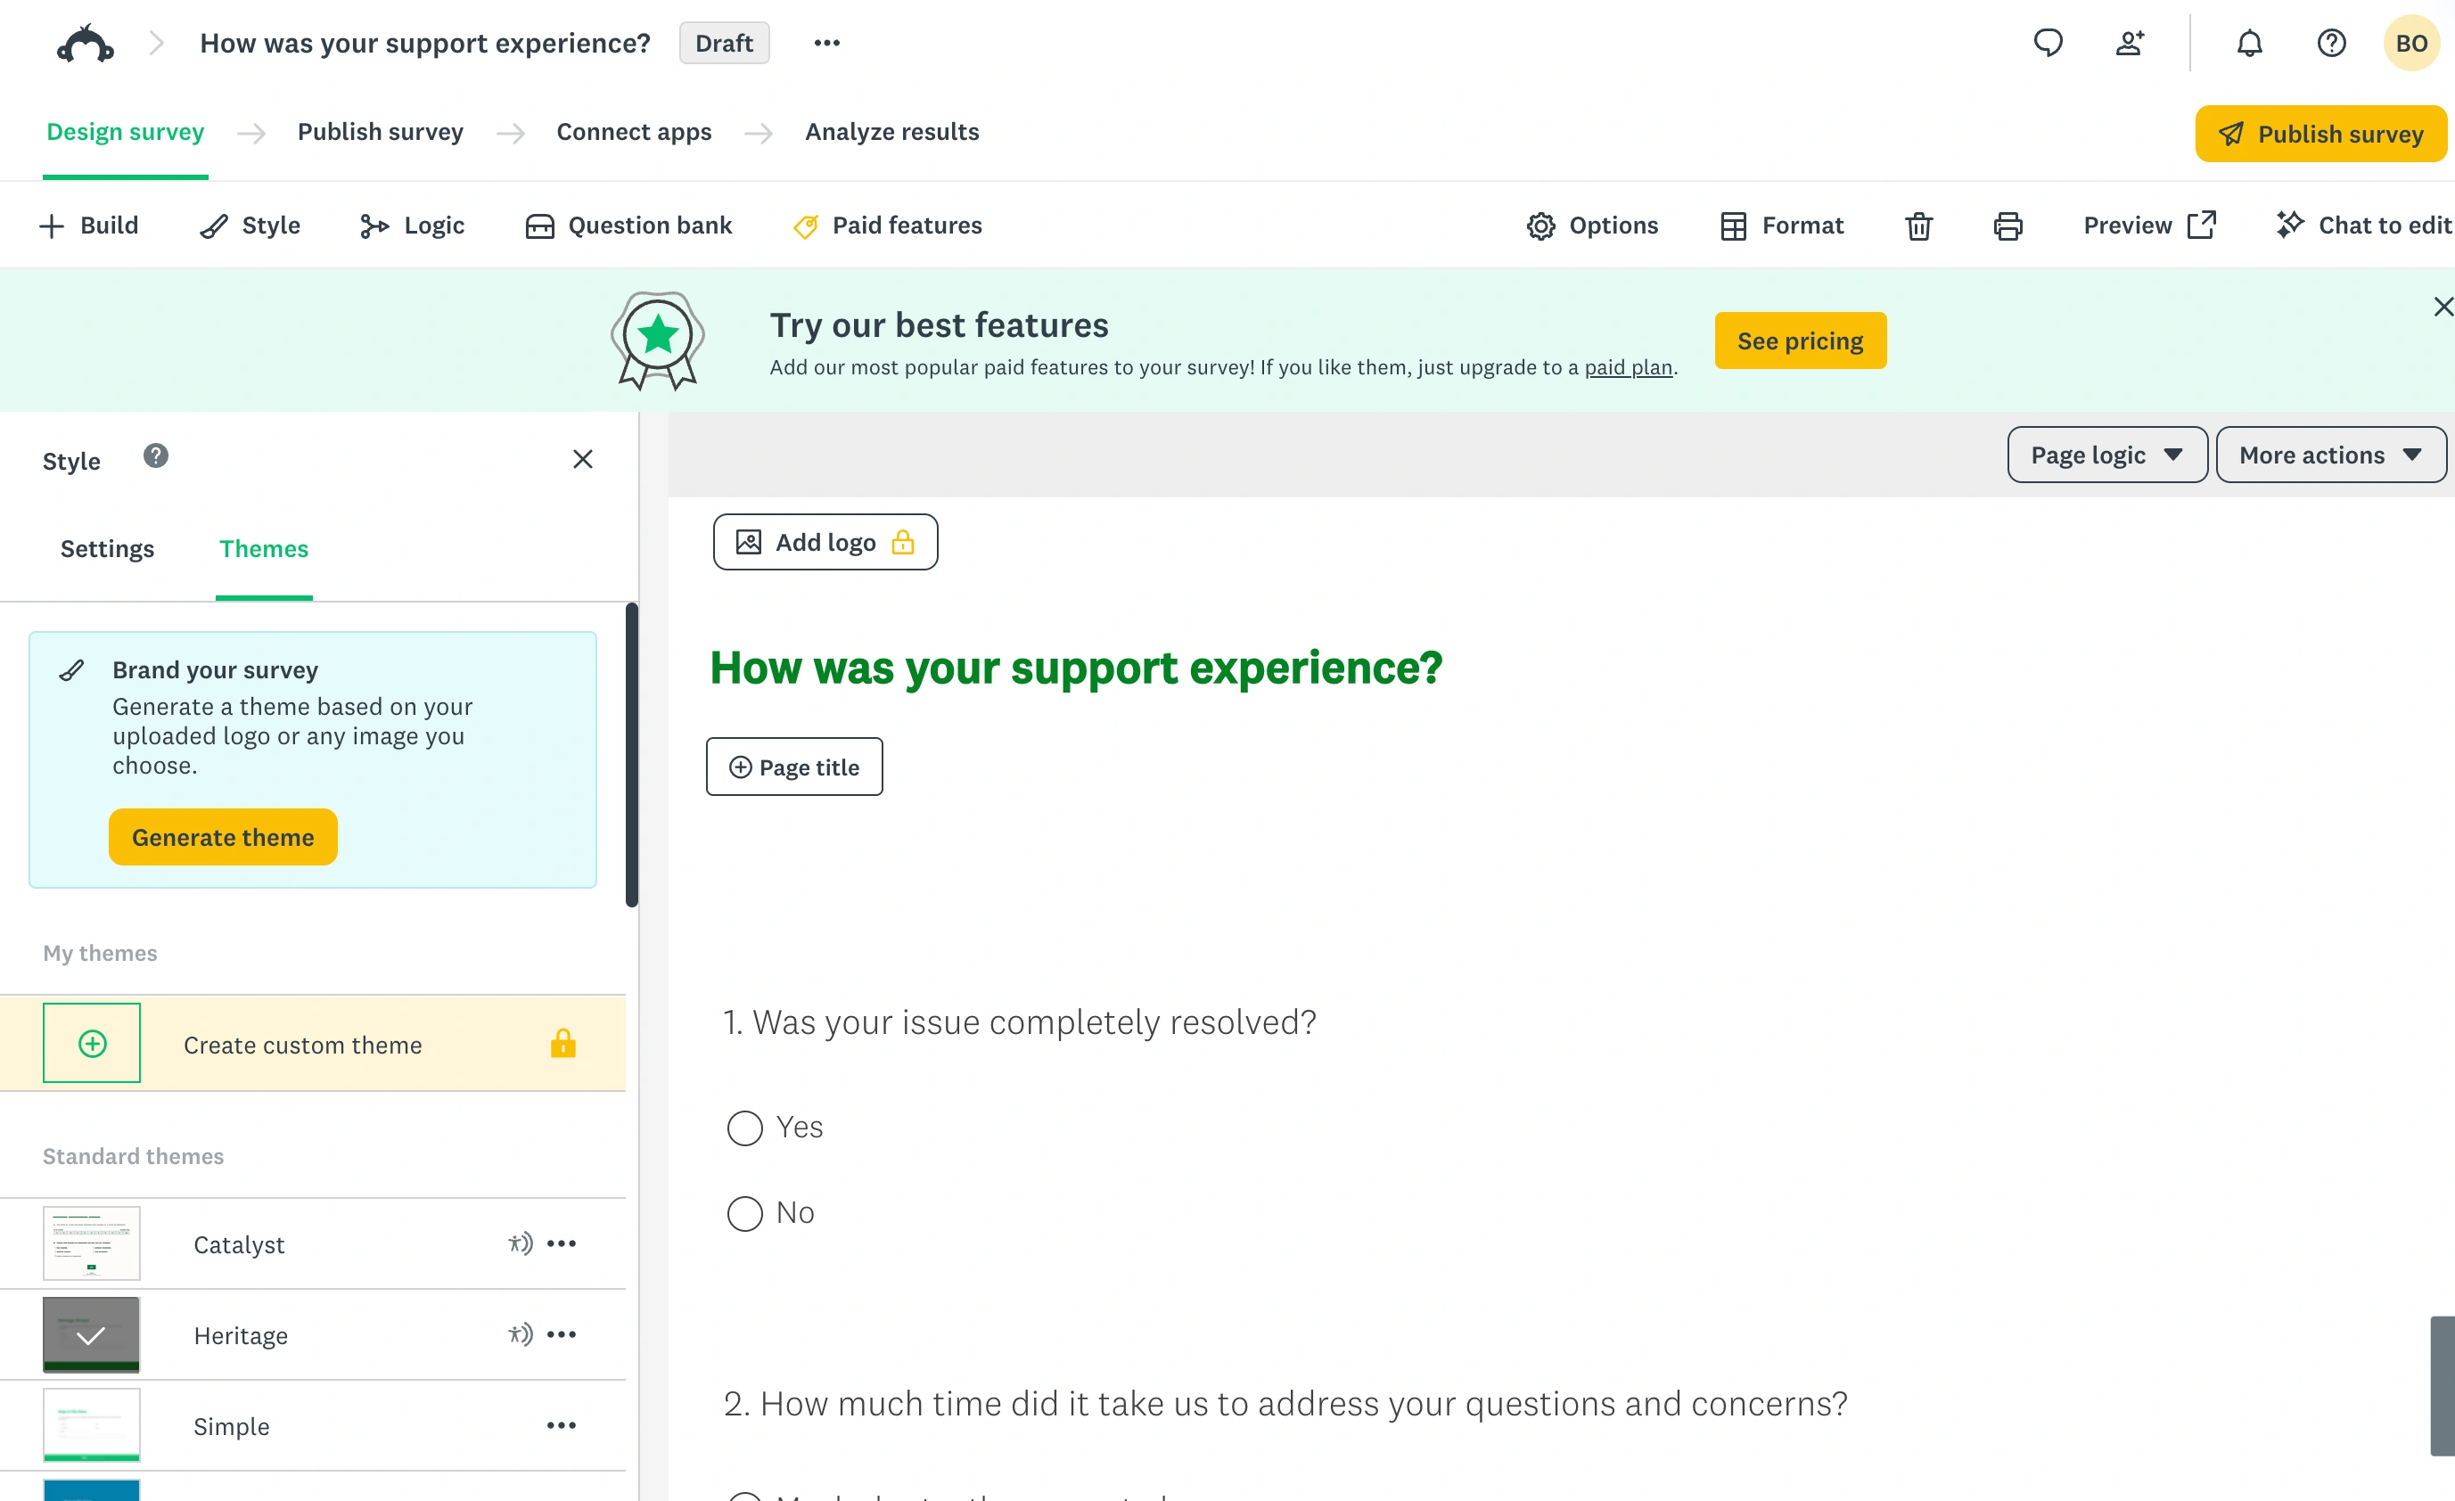Open the BO account avatar
The image size is (2455, 1501).
coord(2410,43)
